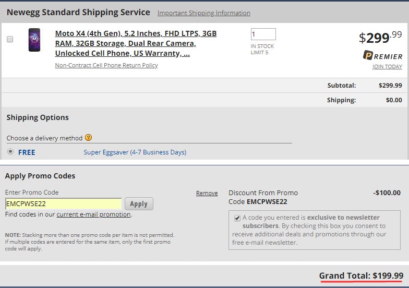Click the Shipping Options heading

click(38, 117)
